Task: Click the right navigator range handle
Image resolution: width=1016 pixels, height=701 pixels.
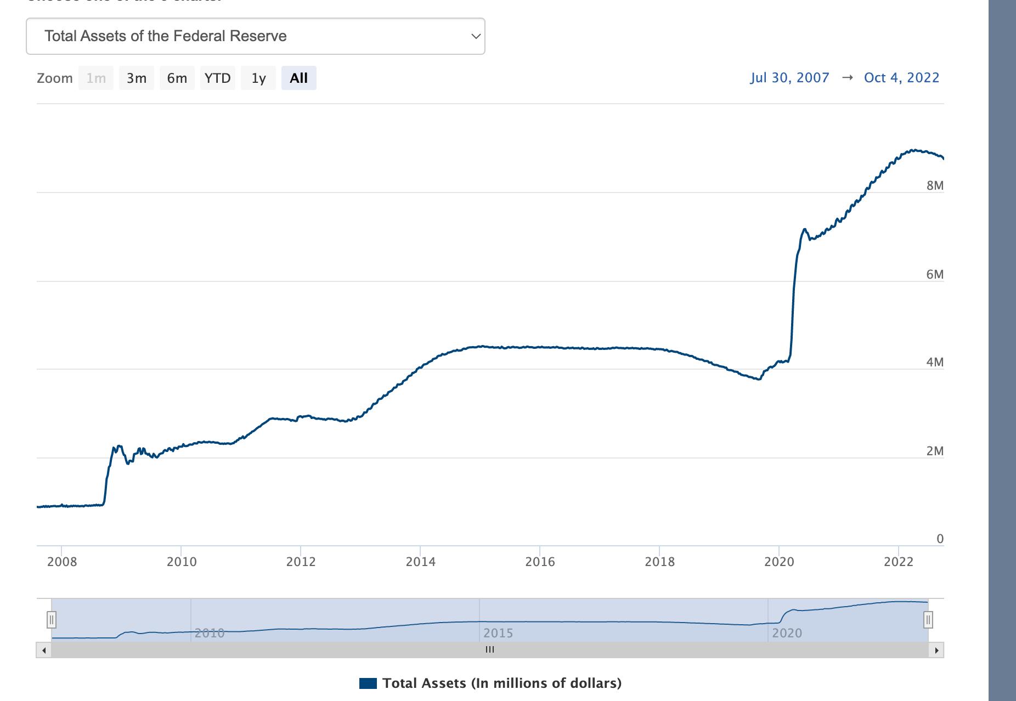Action: [x=928, y=620]
